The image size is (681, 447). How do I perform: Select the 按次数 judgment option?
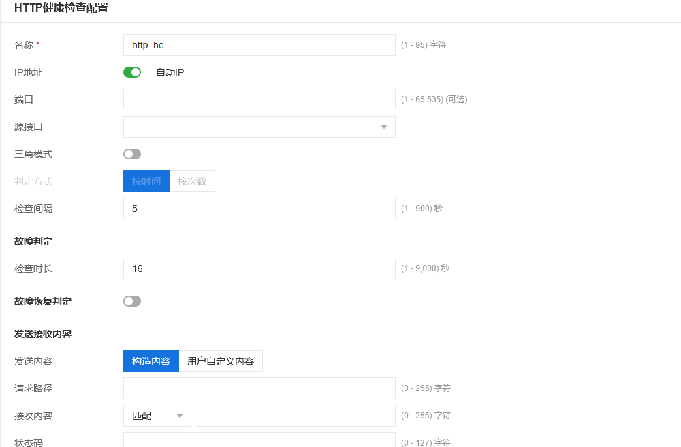click(x=192, y=181)
